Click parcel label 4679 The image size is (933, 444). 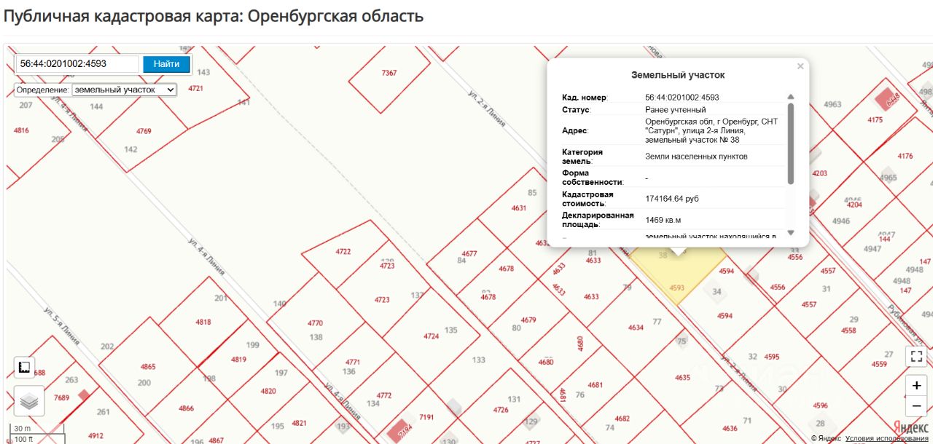[x=528, y=320]
